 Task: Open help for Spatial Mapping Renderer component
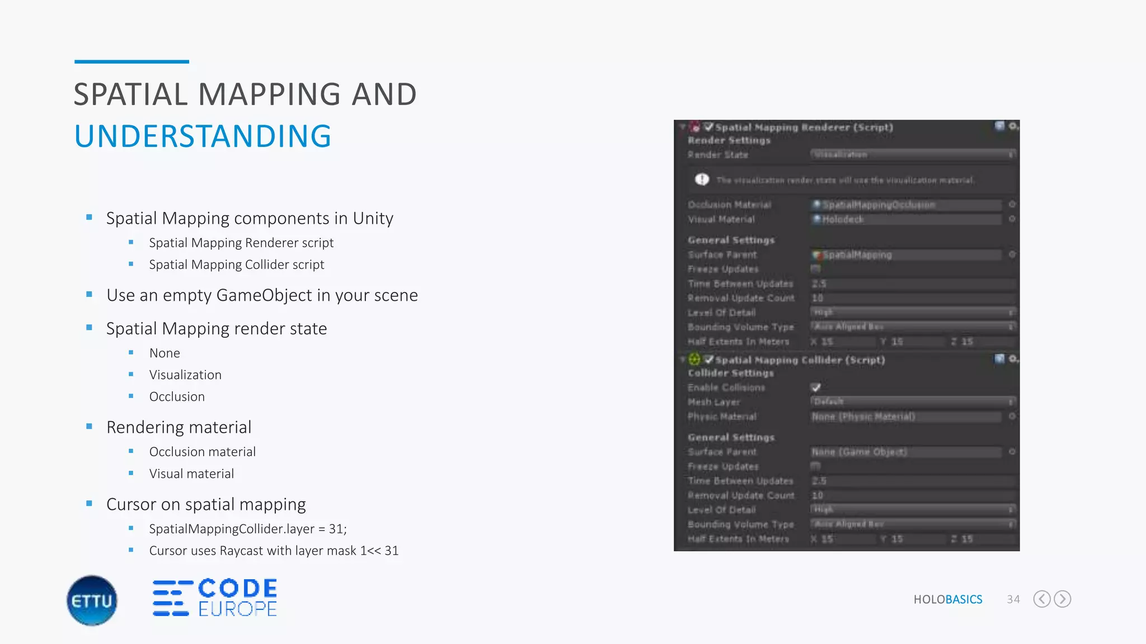[x=999, y=126]
